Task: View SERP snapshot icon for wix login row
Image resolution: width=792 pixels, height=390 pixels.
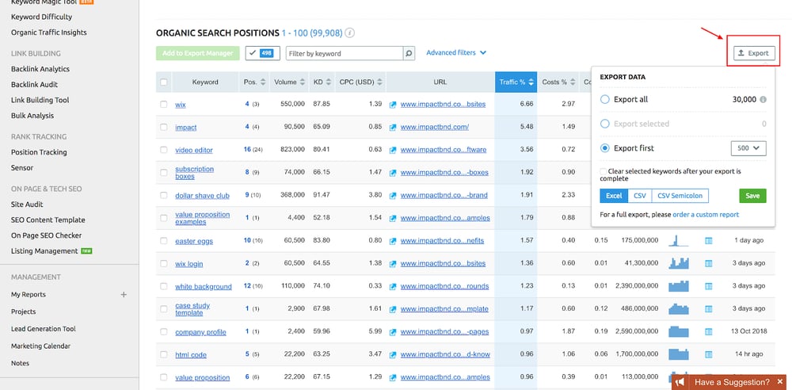Action: (x=709, y=263)
